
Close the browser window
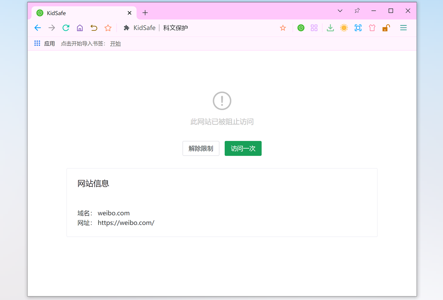click(x=408, y=11)
